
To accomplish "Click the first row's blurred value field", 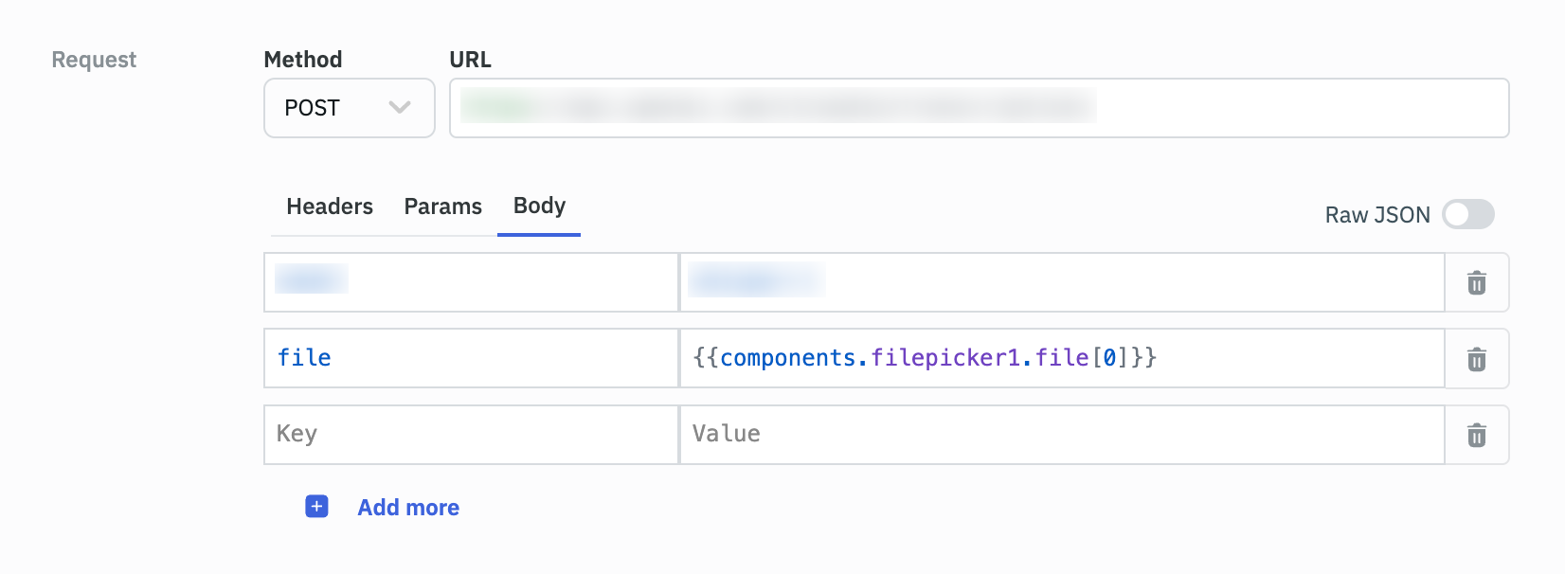I will (1061, 282).
